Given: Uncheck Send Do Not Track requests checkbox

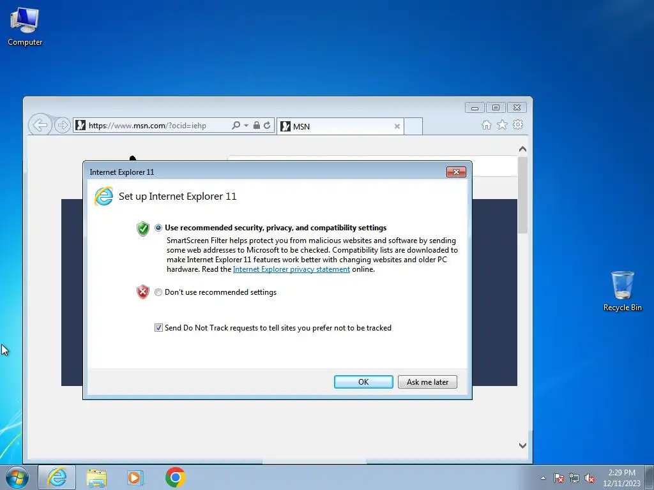Looking at the screenshot, I should [158, 328].
